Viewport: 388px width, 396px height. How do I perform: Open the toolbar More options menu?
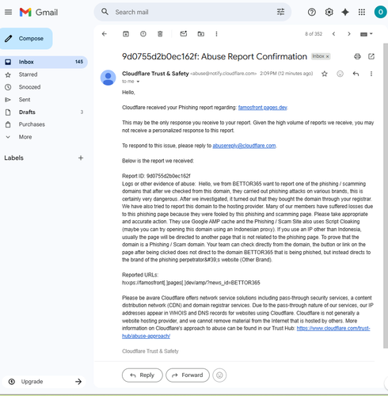click(x=216, y=34)
